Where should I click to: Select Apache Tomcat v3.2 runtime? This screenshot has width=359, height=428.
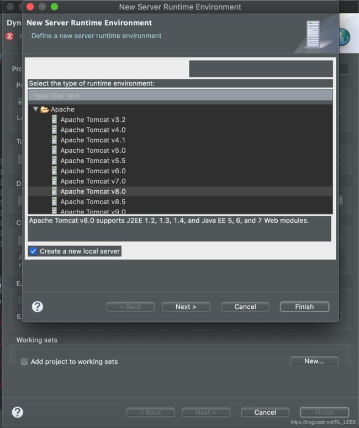click(93, 120)
